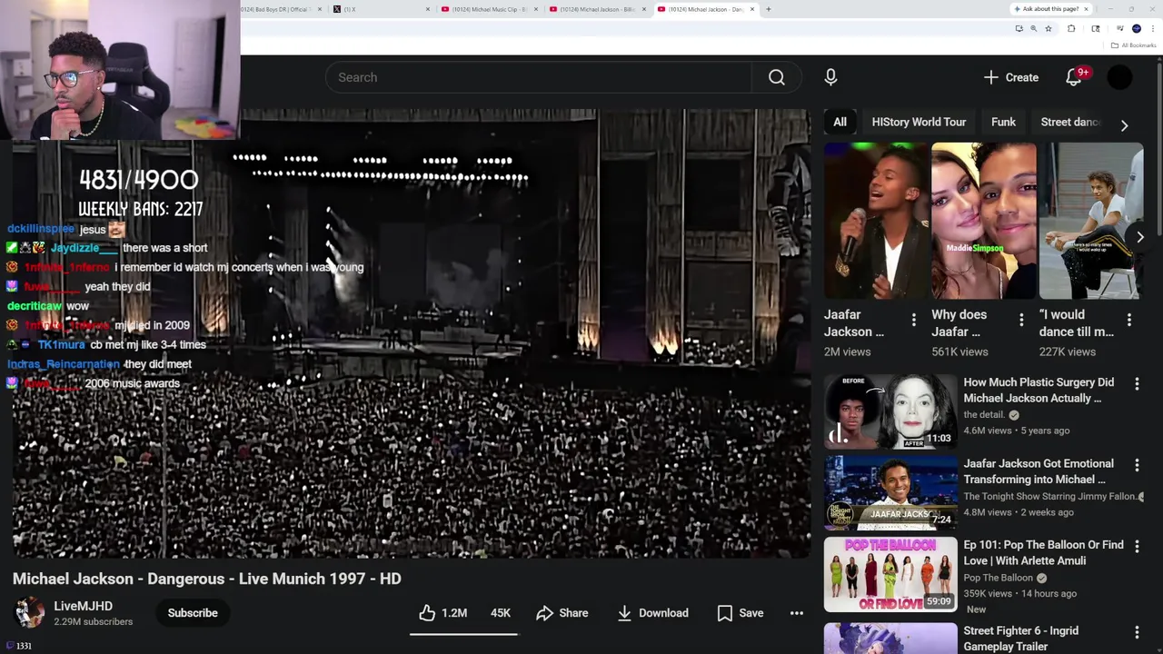This screenshot has width=1163, height=654.
Task: Open the LiveMJHD channel avatar
Action: [x=30, y=613]
